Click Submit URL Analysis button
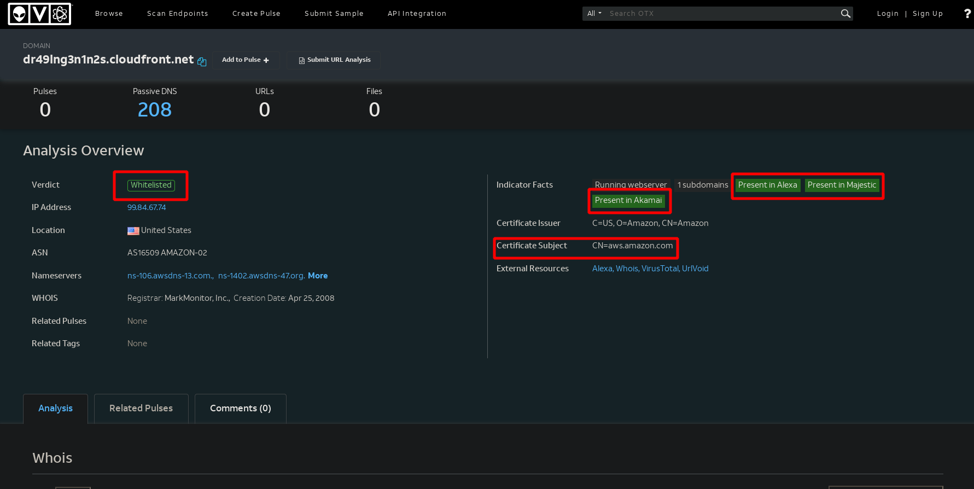Viewport: 974px width, 489px height. click(334, 60)
